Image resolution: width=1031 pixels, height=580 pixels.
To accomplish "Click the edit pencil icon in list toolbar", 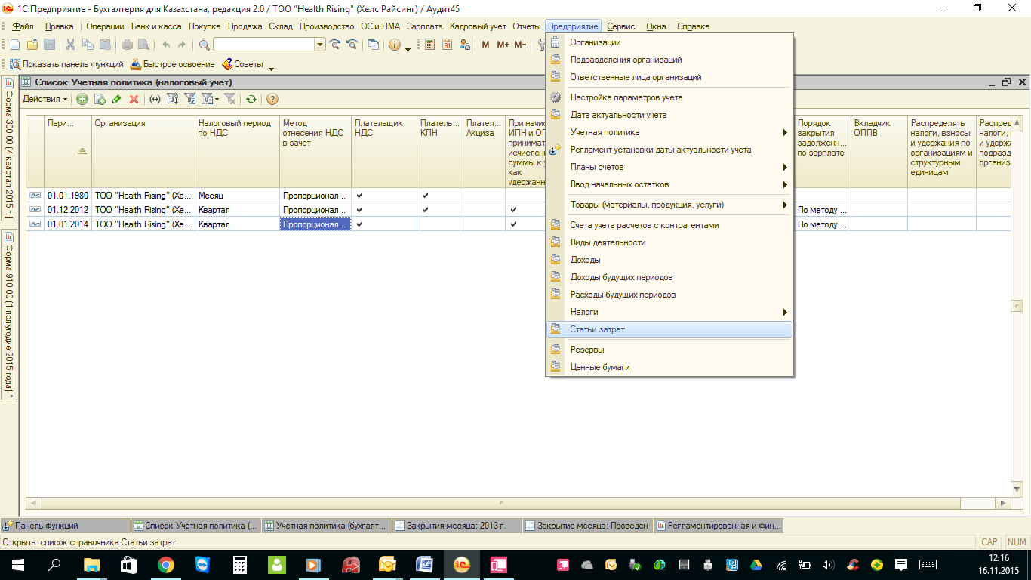I will [116, 99].
